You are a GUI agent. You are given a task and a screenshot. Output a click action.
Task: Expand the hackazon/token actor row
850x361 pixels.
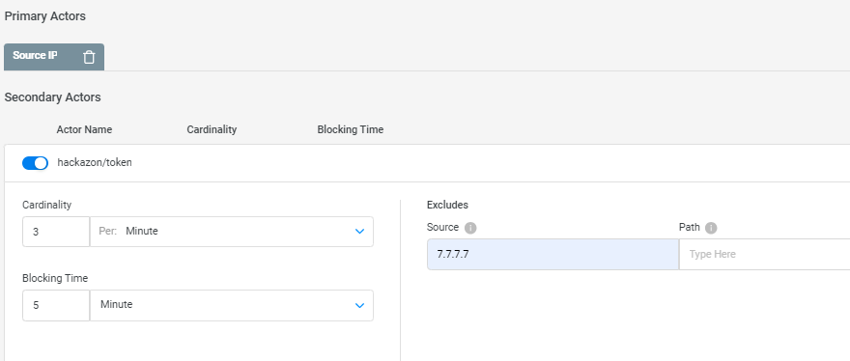coord(427,163)
